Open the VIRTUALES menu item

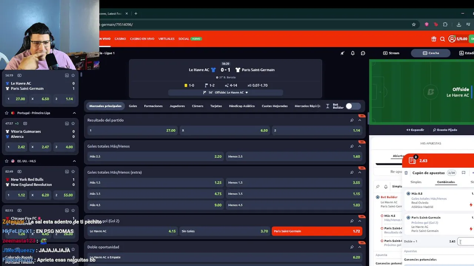click(166, 39)
